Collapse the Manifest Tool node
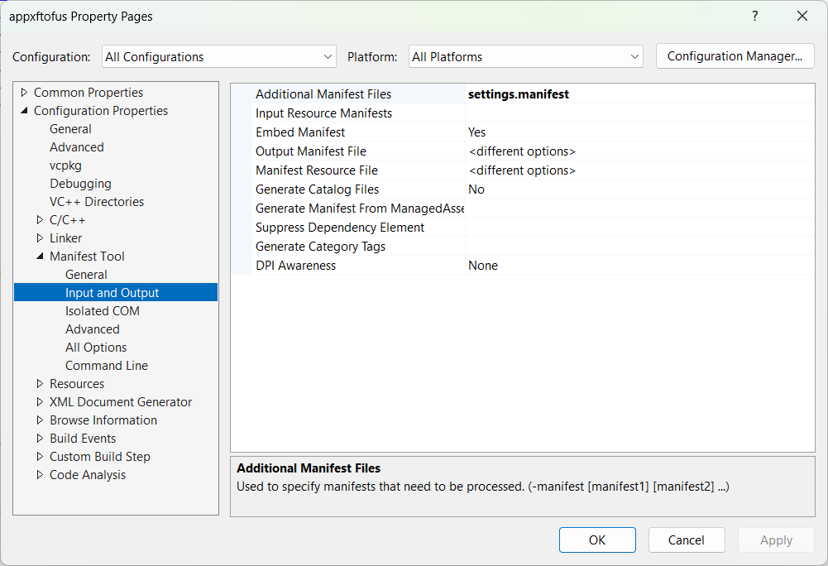 click(41, 257)
